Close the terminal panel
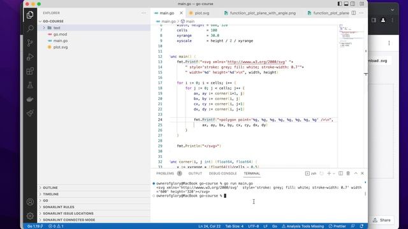408x229 pixels. pyautogui.click(x=362, y=174)
